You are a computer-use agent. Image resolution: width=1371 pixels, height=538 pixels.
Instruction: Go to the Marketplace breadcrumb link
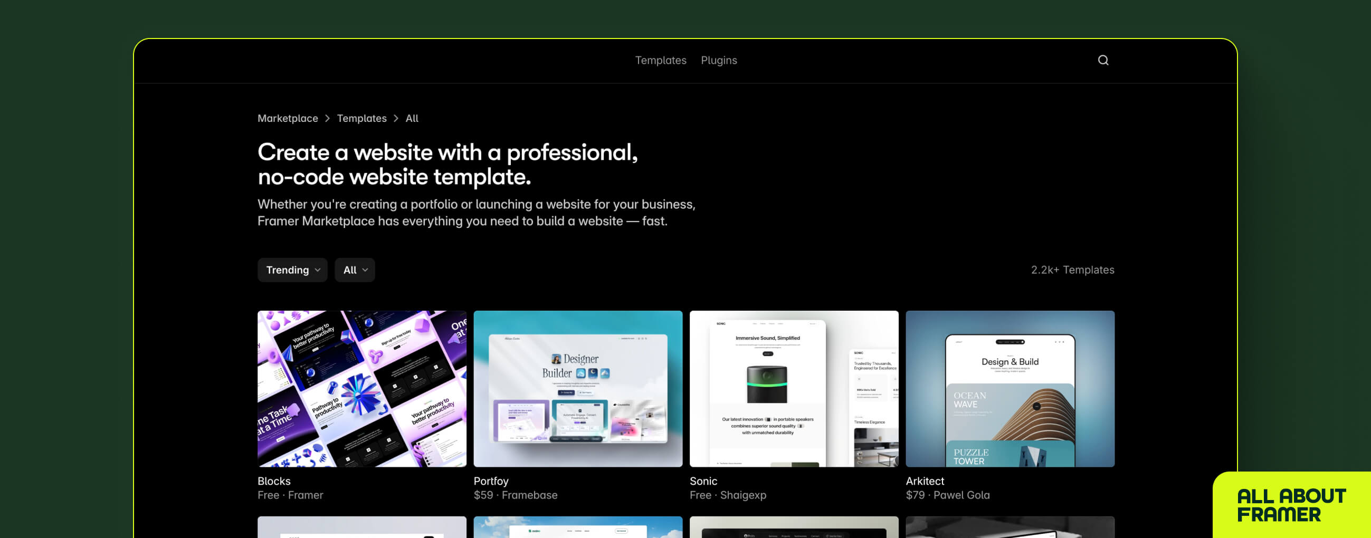tap(288, 118)
